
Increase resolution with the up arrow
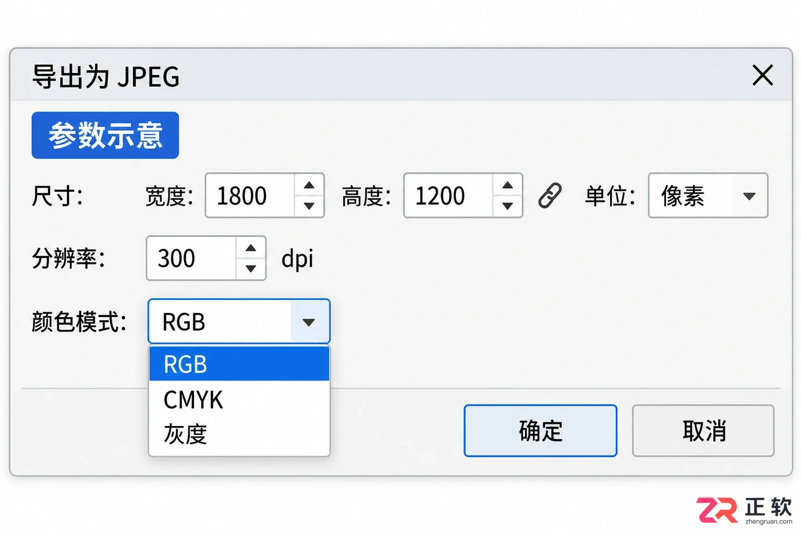(251, 248)
